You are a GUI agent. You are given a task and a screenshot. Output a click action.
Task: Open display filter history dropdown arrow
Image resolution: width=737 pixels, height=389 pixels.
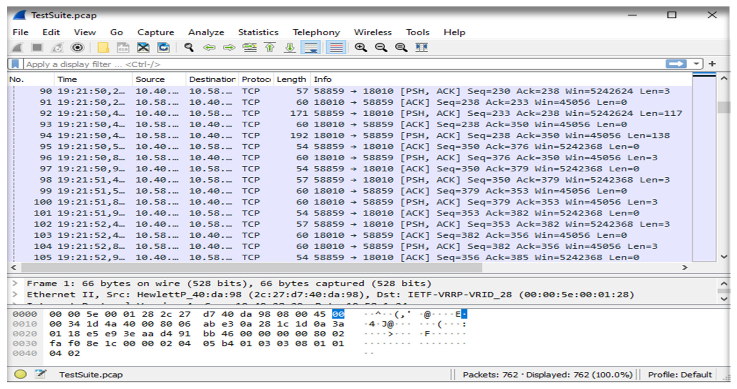[696, 64]
